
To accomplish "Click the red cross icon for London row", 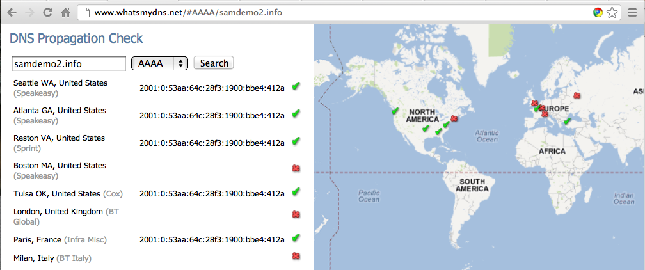I will [x=296, y=214].
